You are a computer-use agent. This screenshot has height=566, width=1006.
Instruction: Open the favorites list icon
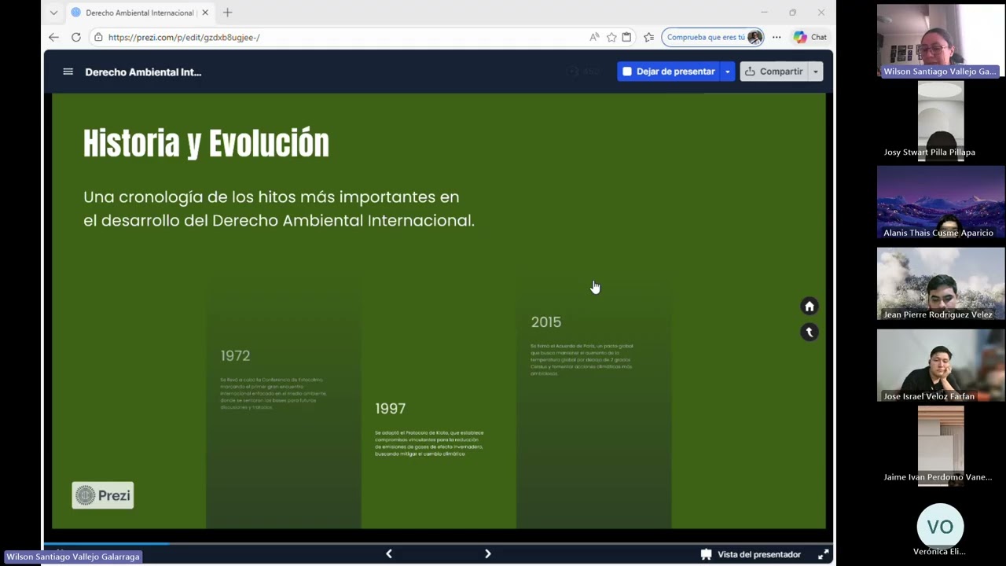click(x=648, y=37)
